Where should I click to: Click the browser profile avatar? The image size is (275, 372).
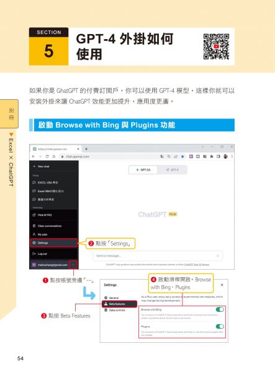(x=225, y=157)
